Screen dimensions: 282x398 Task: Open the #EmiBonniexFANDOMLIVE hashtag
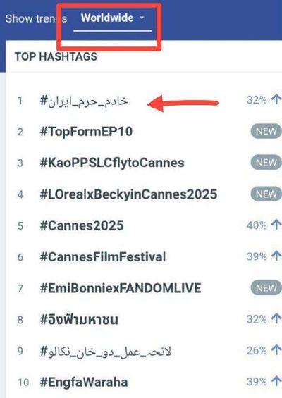tap(121, 288)
